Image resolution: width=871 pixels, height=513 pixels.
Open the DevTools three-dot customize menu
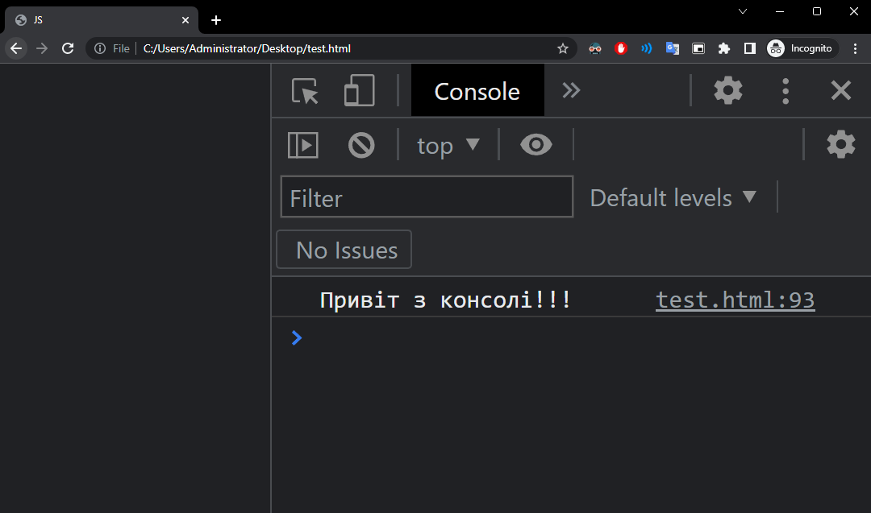point(785,91)
